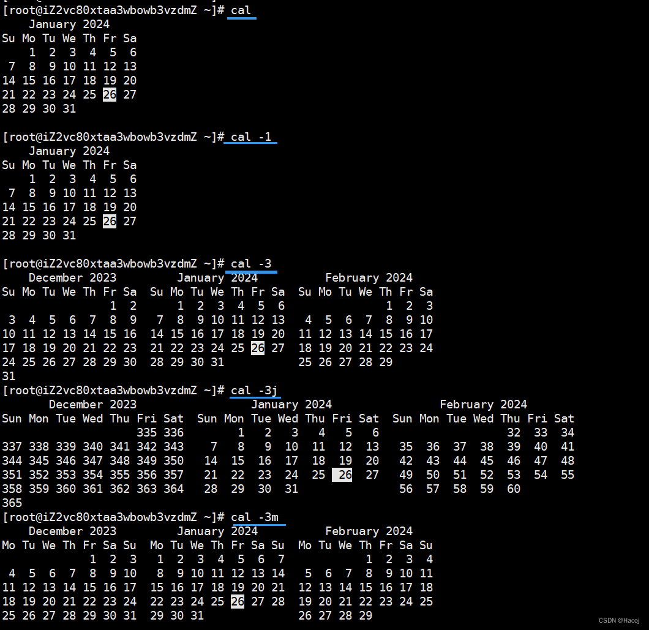Click the Sat column header in Julian calendar
The width and height of the screenshot is (649, 630).
pyautogui.click(x=173, y=418)
